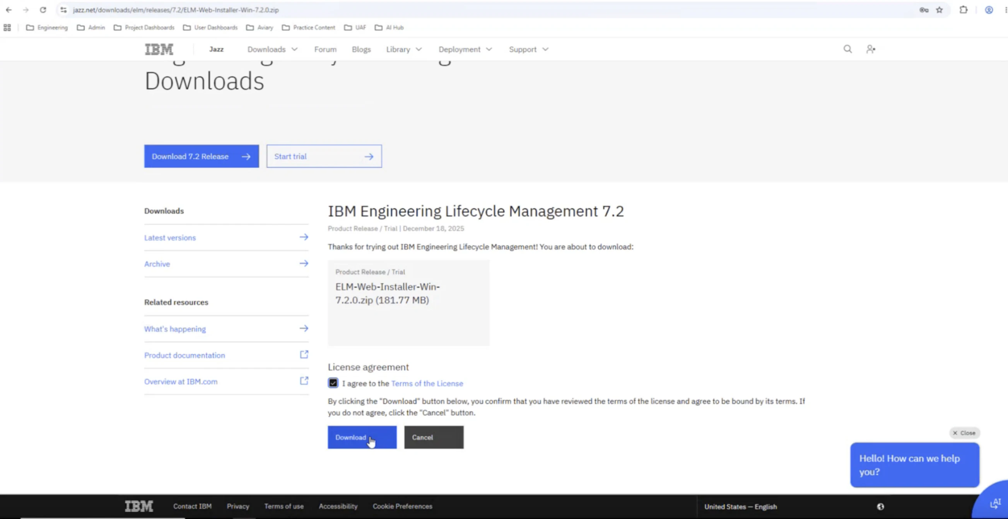Image resolution: width=1008 pixels, height=519 pixels.
Task: Open Contact IBM footer link
Action: [x=192, y=506]
